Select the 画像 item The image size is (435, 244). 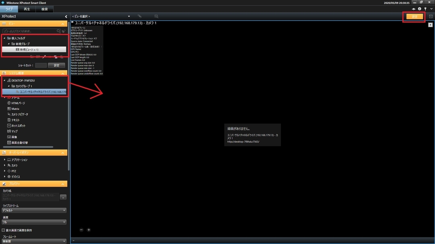(12, 137)
